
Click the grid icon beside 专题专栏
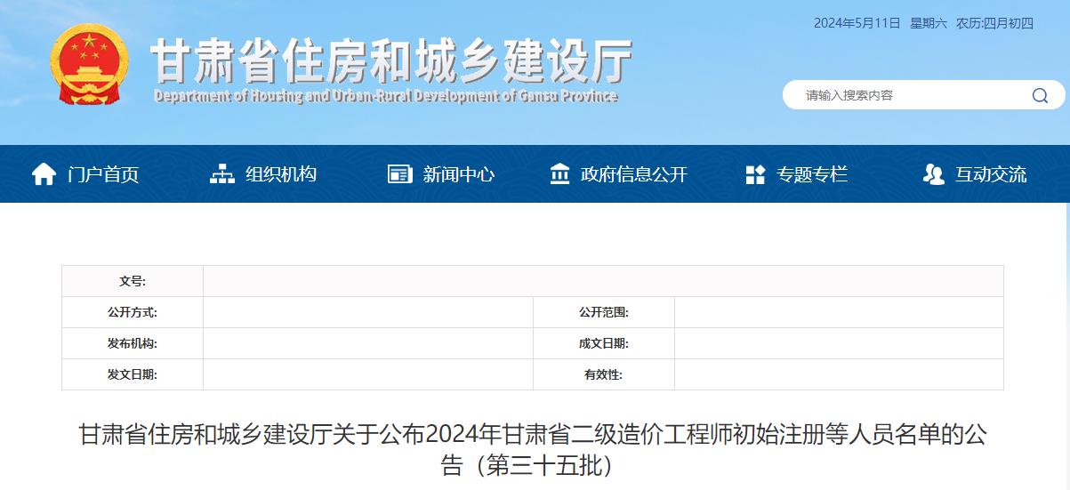[755, 174]
